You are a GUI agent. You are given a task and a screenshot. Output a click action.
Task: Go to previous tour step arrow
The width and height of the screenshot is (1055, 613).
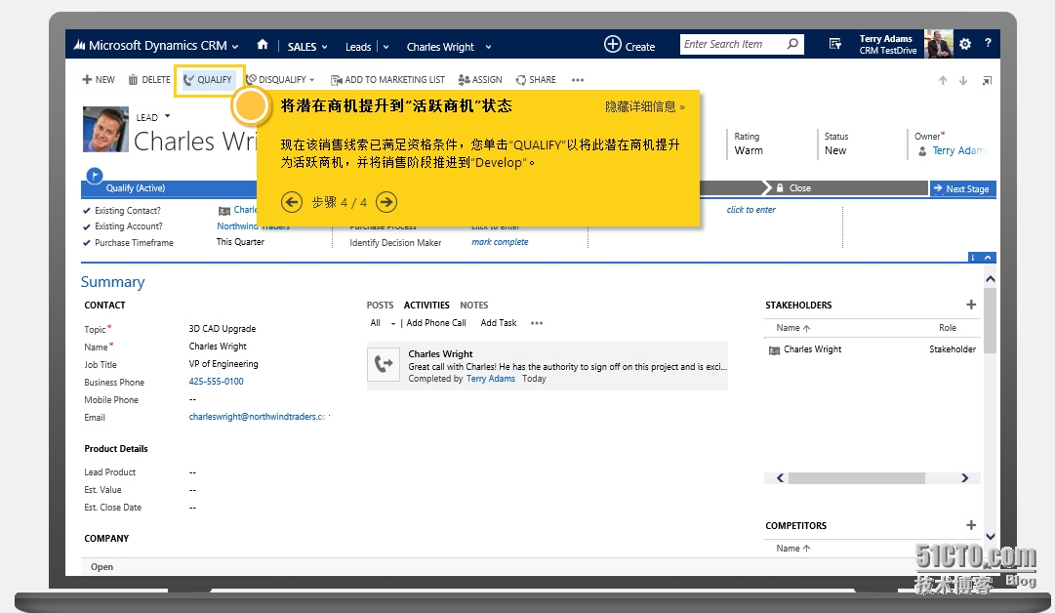[292, 201]
